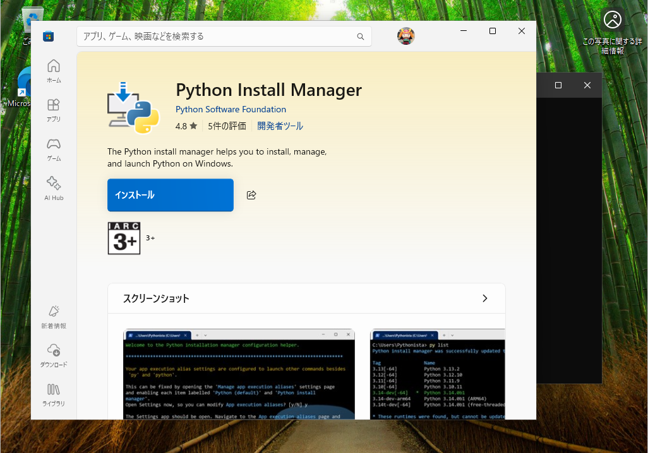Open What's New (新着情報) in sidebar
This screenshot has width=648, height=453.
click(x=54, y=317)
